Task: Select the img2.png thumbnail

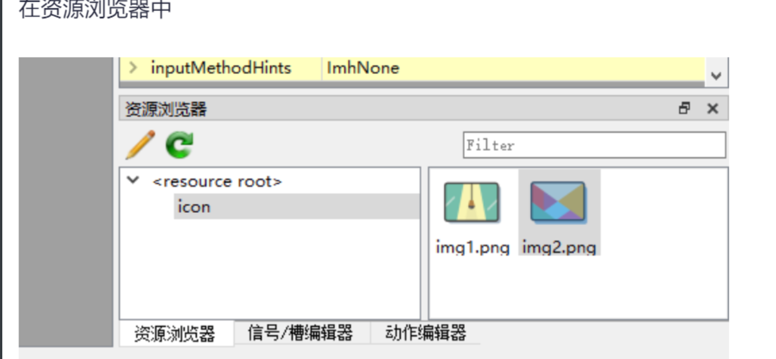Action: (558, 203)
